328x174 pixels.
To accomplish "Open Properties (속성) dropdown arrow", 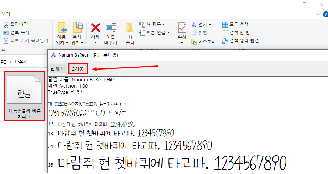I will [182, 43].
